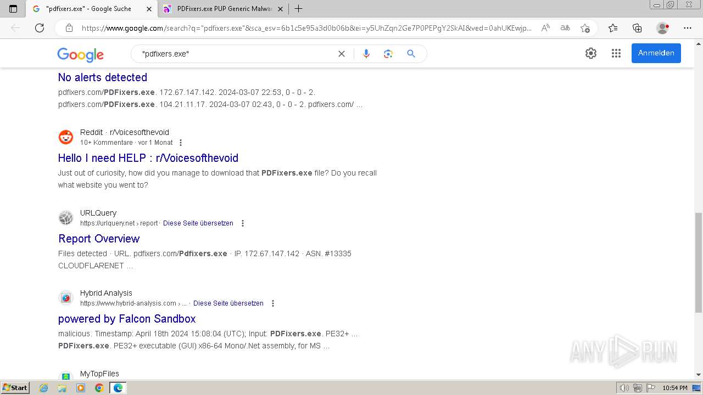This screenshot has width=703, height=395.
Task: Open the Report Overview result
Action: coord(99,239)
